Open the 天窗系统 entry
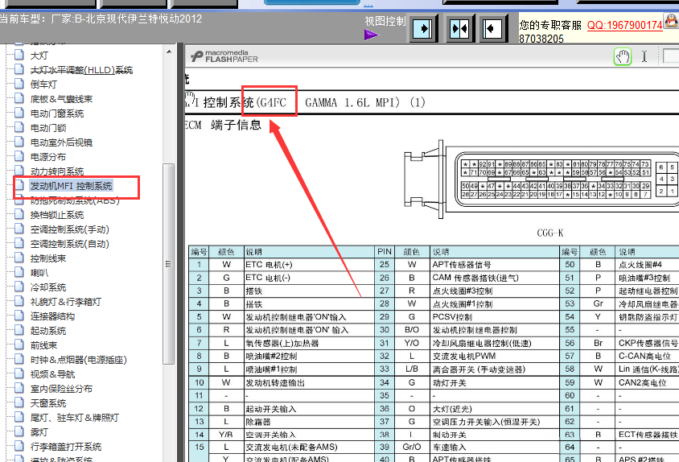This screenshot has height=462, width=679. [48, 403]
